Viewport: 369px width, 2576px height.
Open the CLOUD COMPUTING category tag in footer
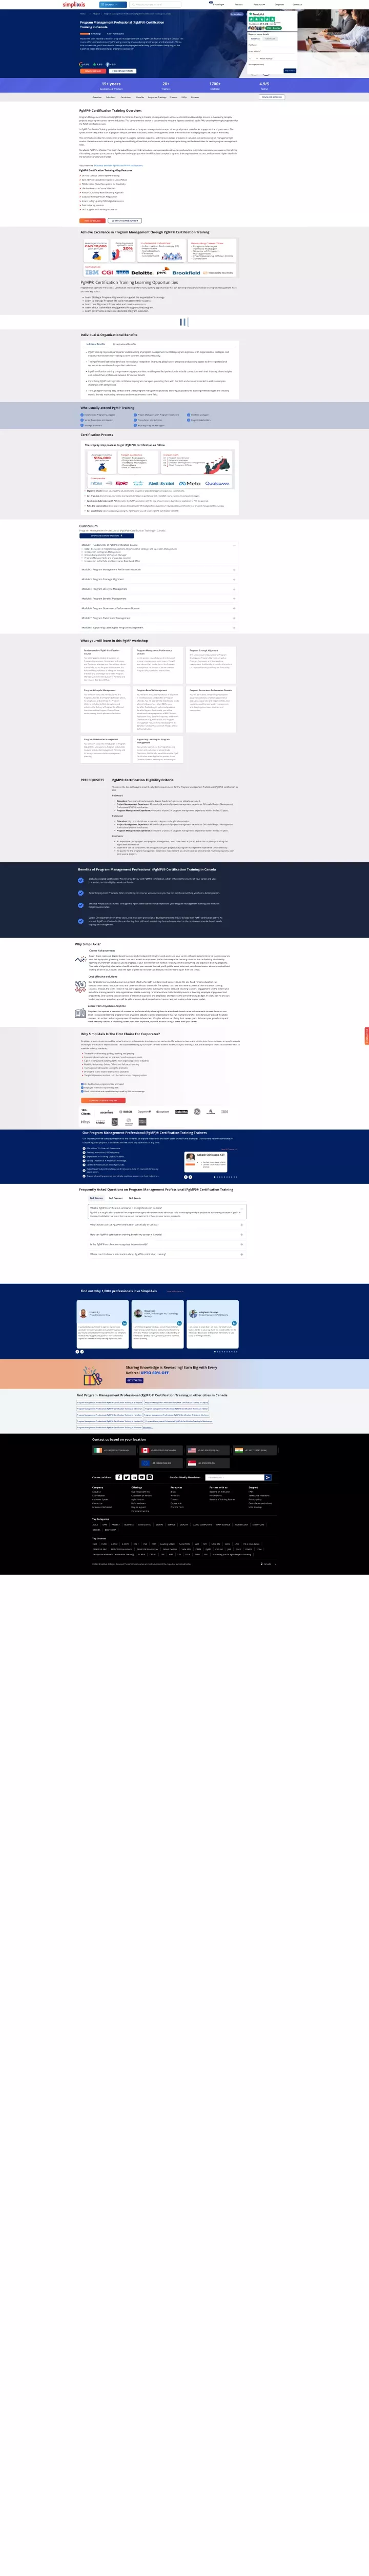tap(202, 1525)
